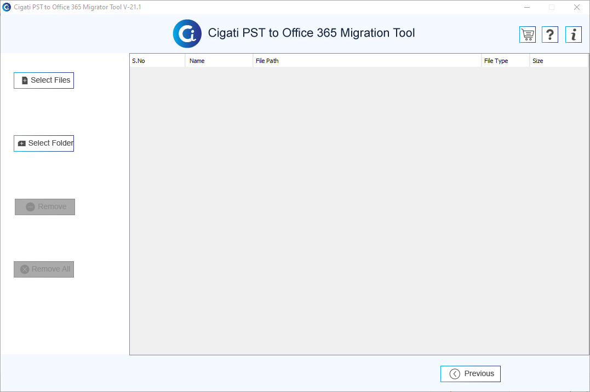Close the Cigati Migrator window
Screen dimensions: 590x392
576,7
